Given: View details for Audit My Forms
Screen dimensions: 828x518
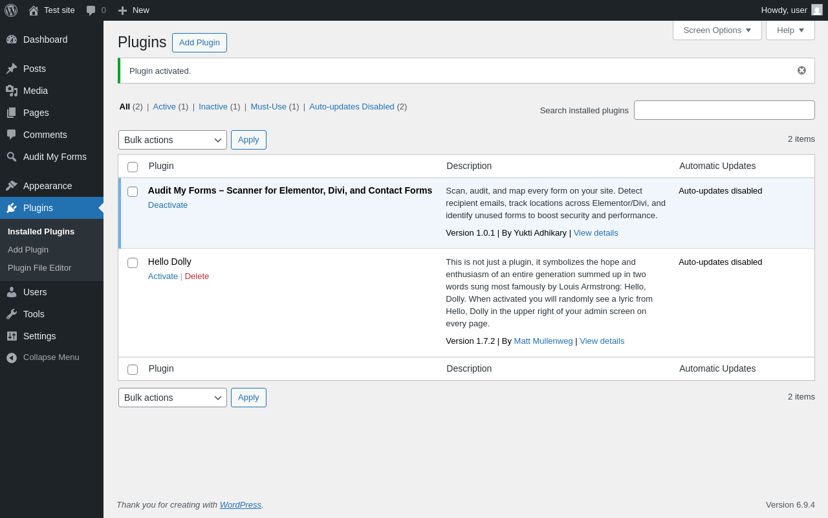Looking at the screenshot, I should click(x=596, y=233).
